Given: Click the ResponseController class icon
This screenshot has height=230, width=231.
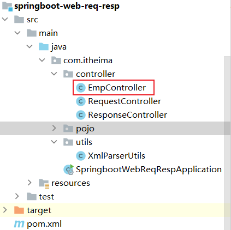Looking at the screenshot, I should tap(81, 115).
